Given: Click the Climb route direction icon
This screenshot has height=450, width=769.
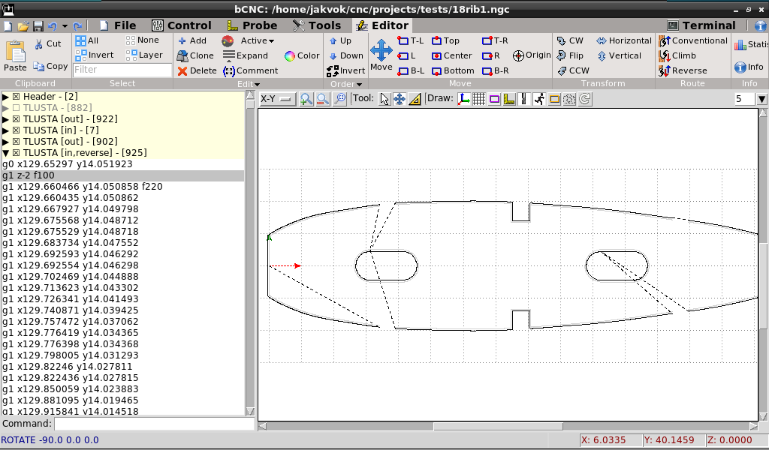Looking at the screenshot, I should tap(664, 55).
